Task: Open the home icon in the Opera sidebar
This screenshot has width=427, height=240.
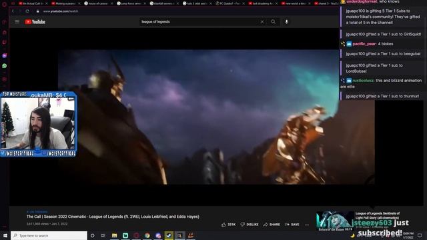Action: tap(5, 32)
